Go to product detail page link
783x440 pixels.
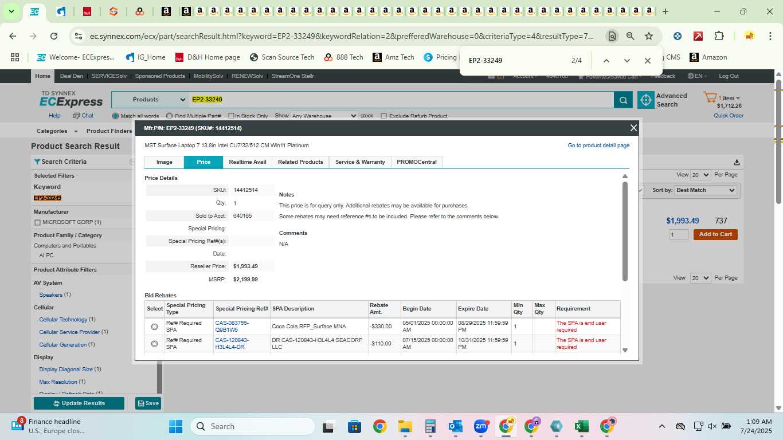pyautogui.click(x=598, y=146)
